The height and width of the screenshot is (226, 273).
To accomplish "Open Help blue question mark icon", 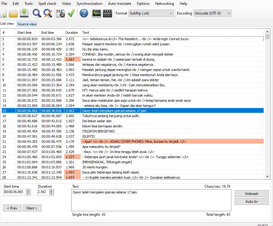I will 84,13.
